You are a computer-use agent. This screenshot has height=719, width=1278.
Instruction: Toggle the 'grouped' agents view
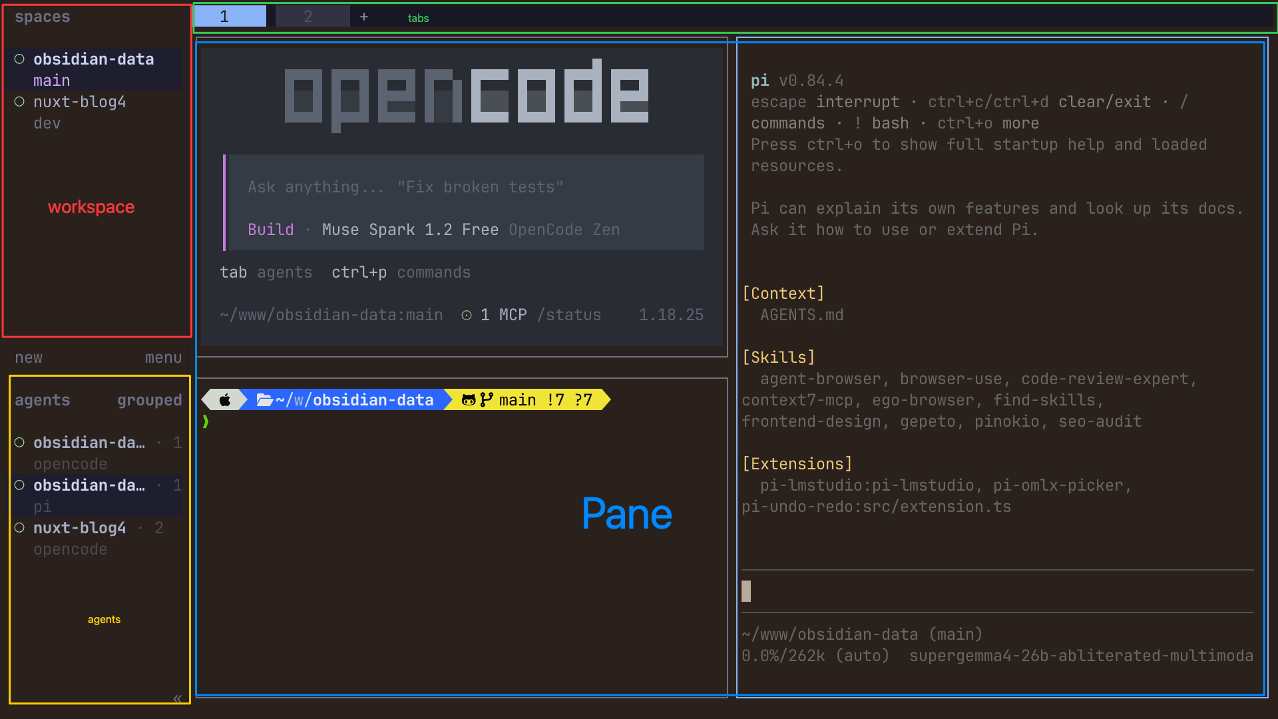(150, 400)
